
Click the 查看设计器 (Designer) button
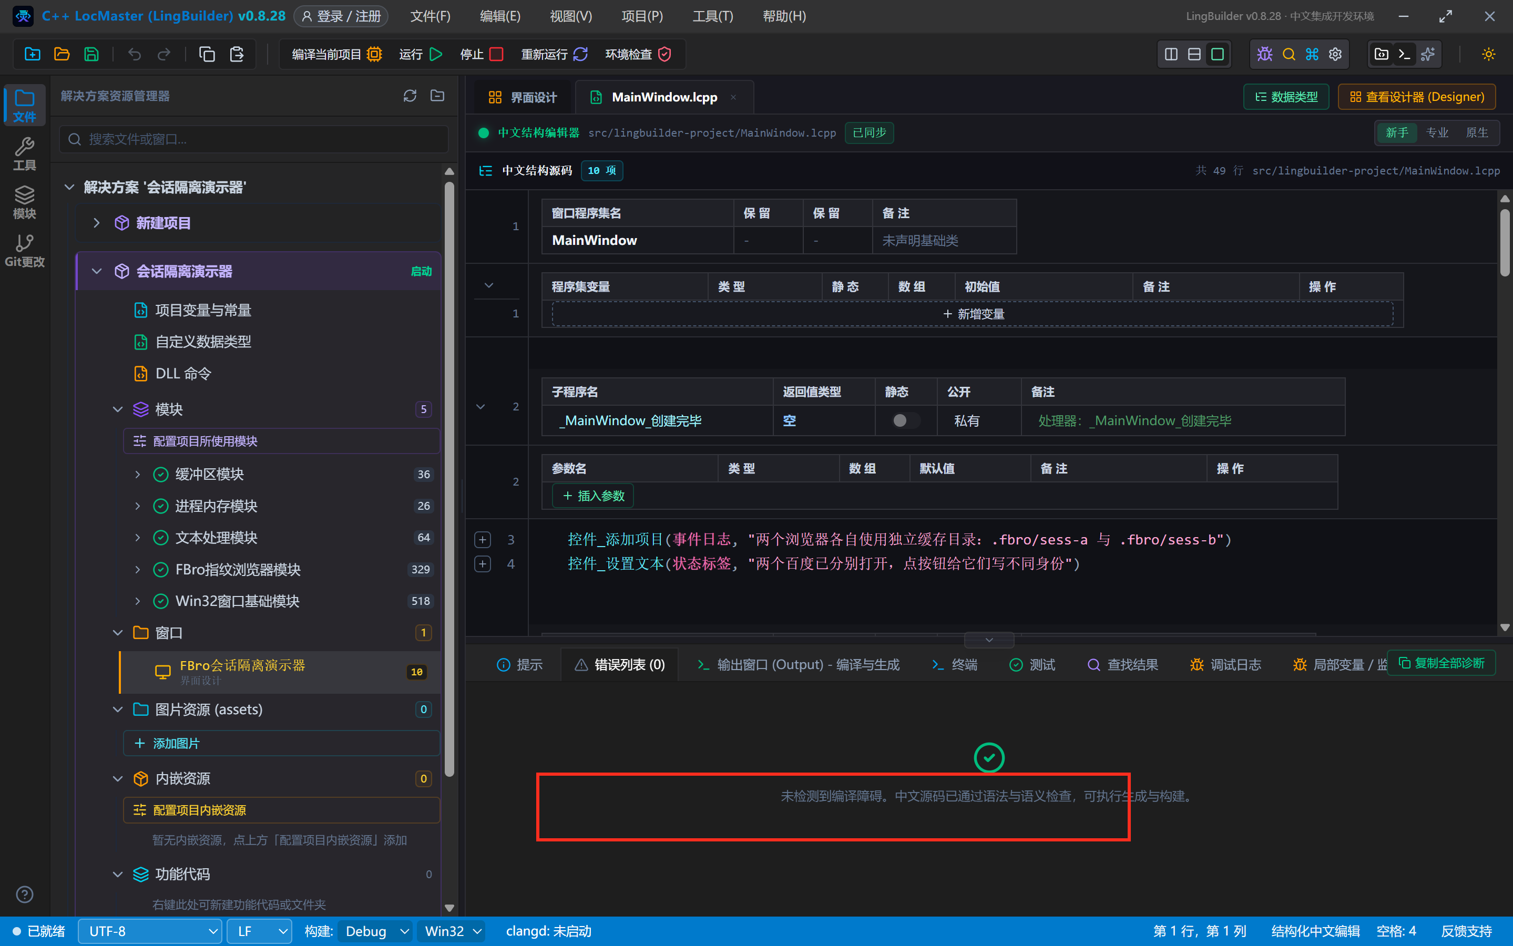point(1416,97)
